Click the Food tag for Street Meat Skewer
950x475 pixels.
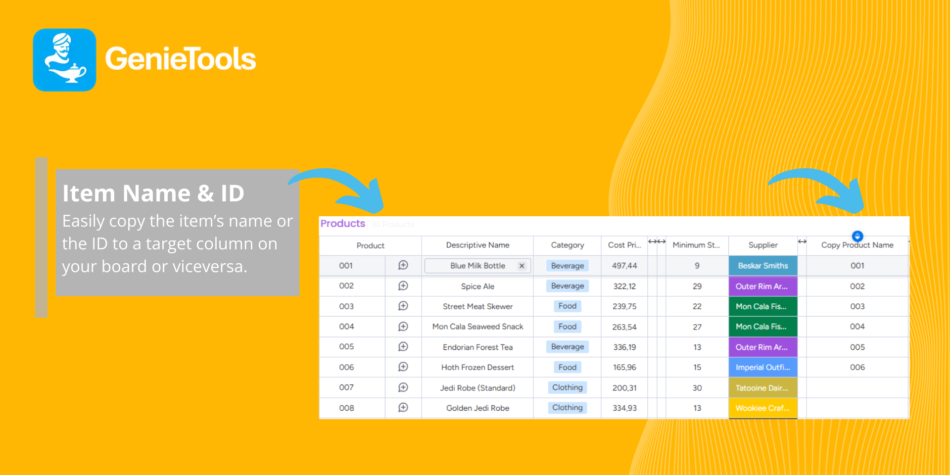[567, 306]
